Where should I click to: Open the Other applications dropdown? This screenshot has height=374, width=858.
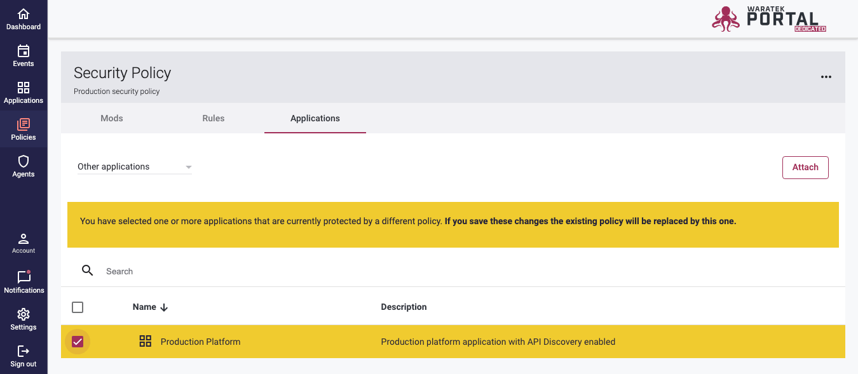[135, 166]
